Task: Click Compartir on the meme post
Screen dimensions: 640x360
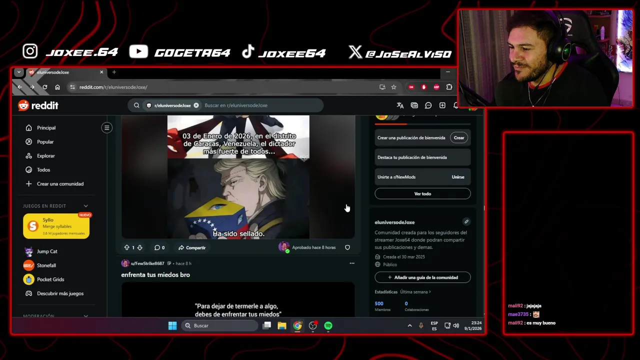Action: [x=192, y=247]
